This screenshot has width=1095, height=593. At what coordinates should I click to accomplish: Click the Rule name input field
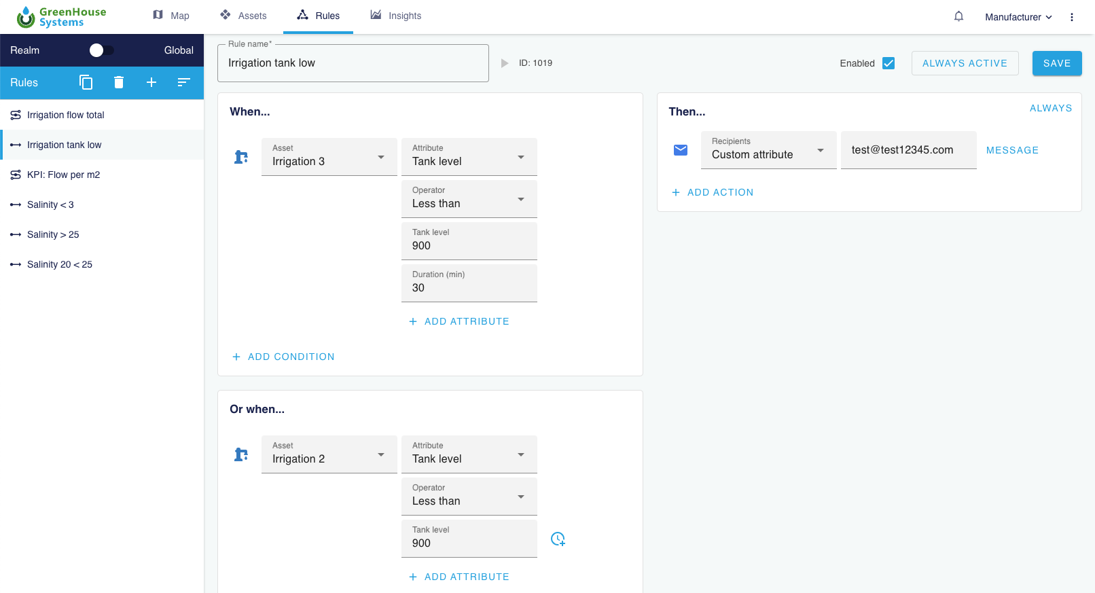pyautogui.click(x=353, y=63)
